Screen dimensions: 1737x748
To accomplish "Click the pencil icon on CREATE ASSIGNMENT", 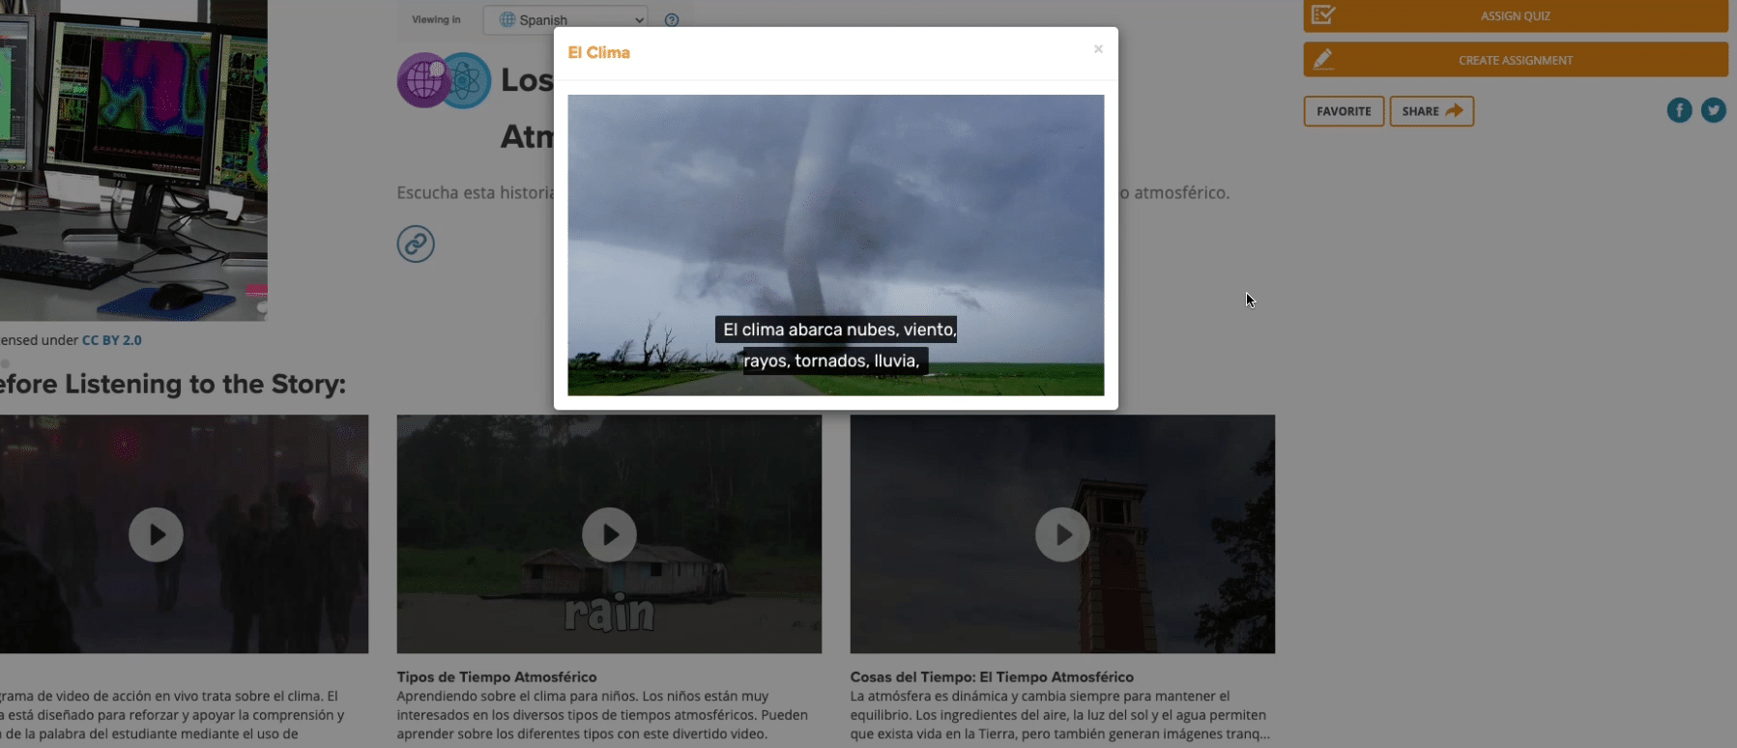I will (x=1323, y=60).
